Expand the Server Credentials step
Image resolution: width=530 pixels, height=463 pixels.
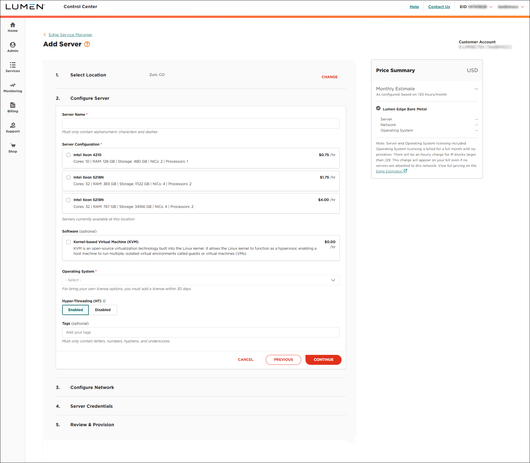pos(91,406)
